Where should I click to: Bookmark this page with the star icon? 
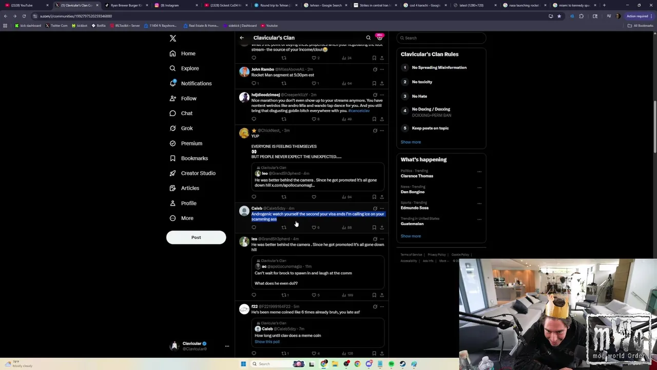tap(559, 16)
